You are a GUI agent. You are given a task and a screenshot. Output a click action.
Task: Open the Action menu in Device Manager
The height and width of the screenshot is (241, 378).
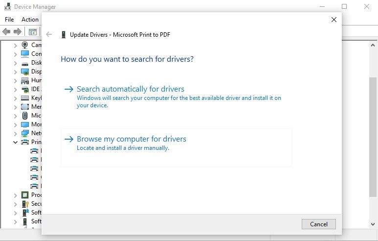click(30, 19)
